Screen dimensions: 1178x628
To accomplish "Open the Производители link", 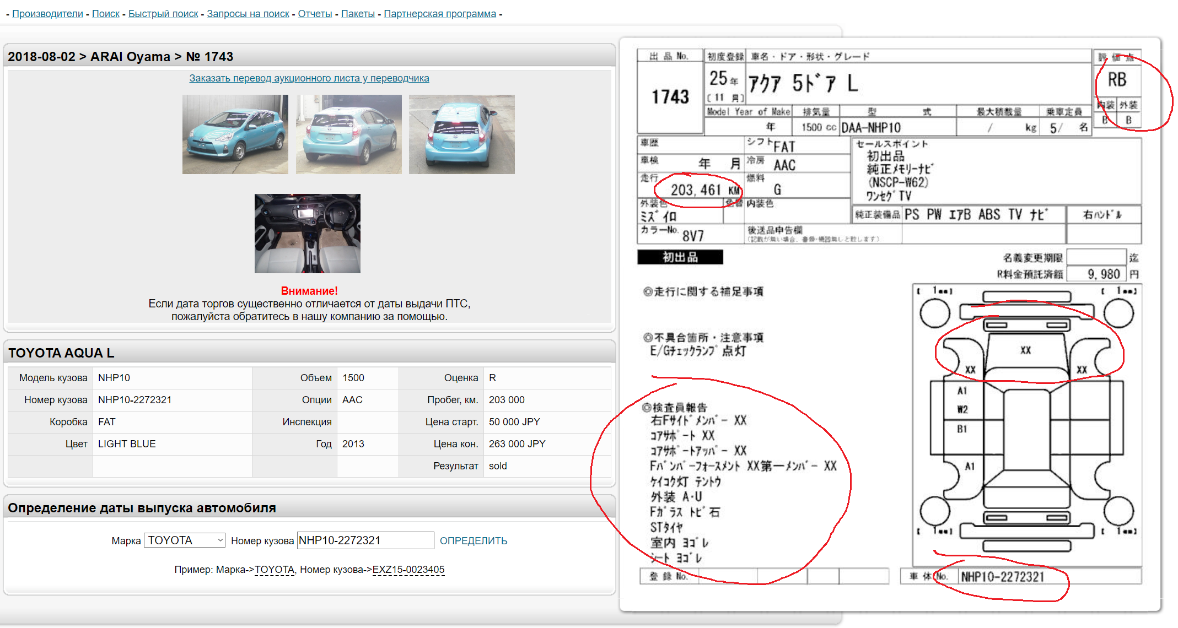I will pos(47,14).
